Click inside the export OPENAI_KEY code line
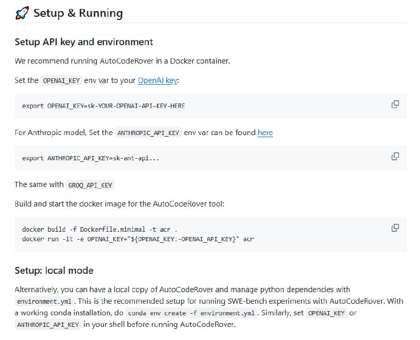The image size is (420, 340). 103,106
